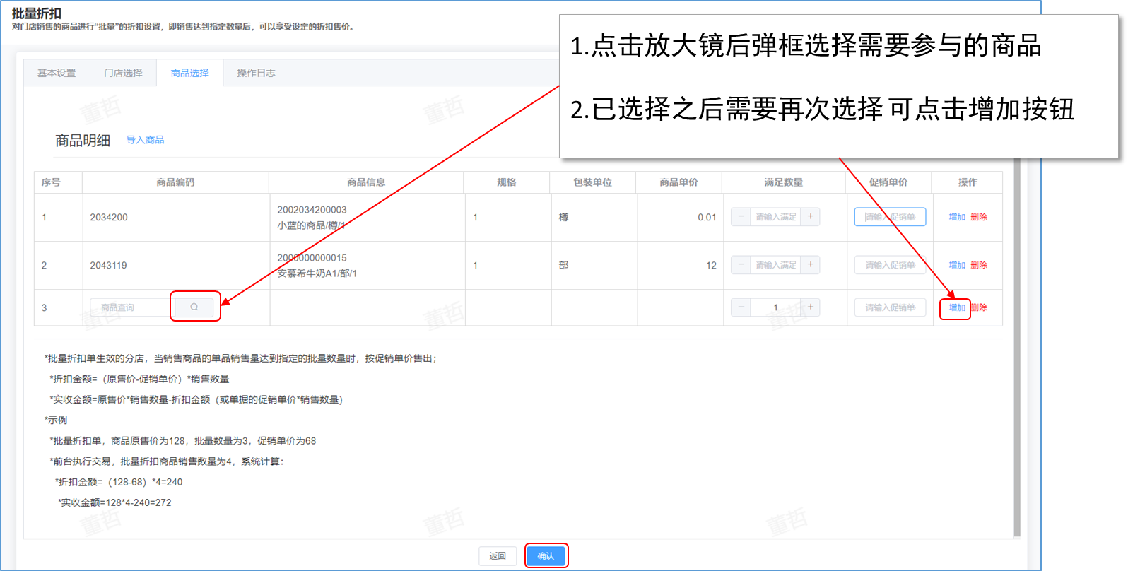
Task: Click the magnifier search icon in row 3
Action: (194, 307)
